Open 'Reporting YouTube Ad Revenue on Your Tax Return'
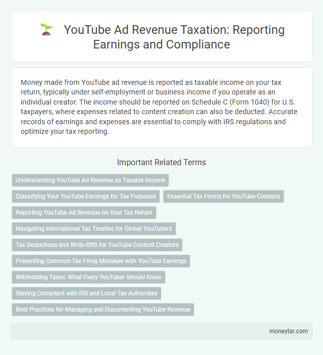 [84, 213]
